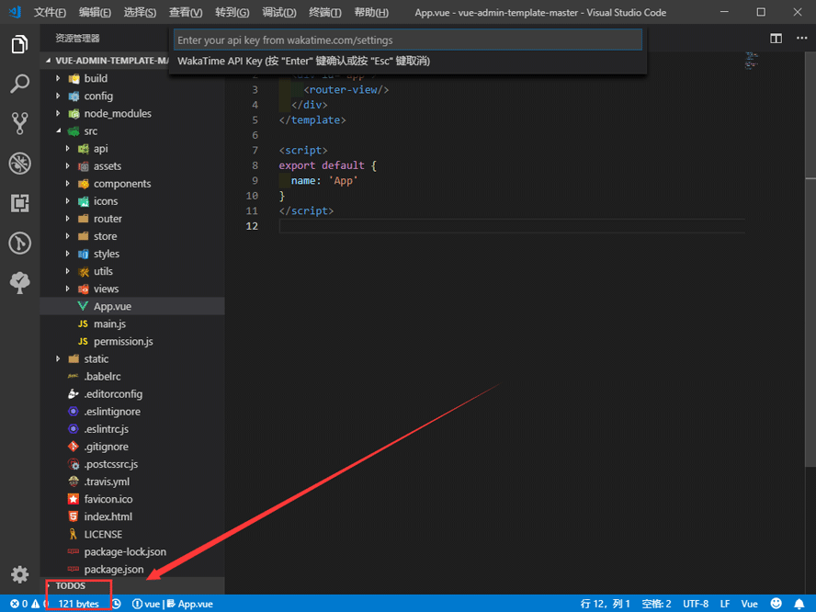Expand the icons folder
The width and height of the screenshot is (816, 612).
[132, 201]
